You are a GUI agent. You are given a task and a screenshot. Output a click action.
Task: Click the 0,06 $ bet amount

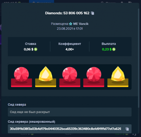point(28,49)
